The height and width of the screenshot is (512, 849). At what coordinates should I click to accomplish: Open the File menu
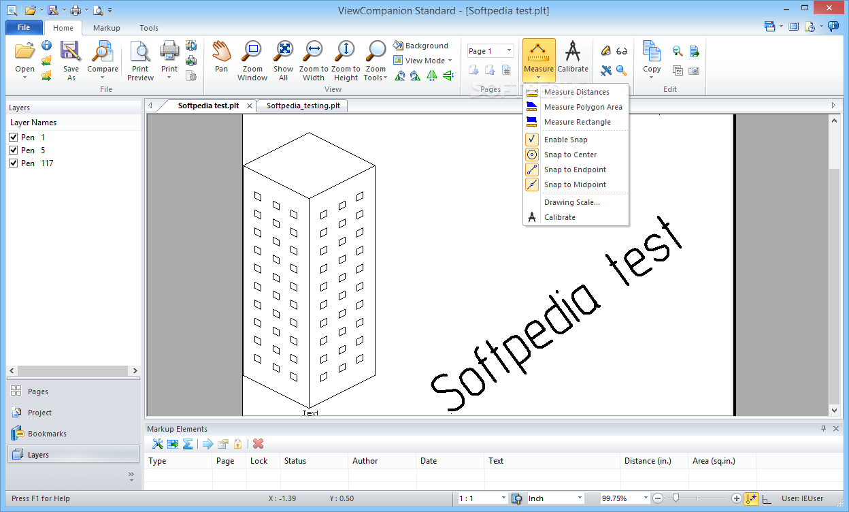24,28
